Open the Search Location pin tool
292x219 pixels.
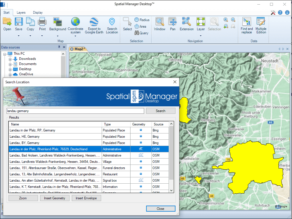[x=112, y=25]
